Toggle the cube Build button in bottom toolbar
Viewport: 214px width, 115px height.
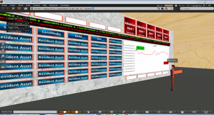pos(76,112)
